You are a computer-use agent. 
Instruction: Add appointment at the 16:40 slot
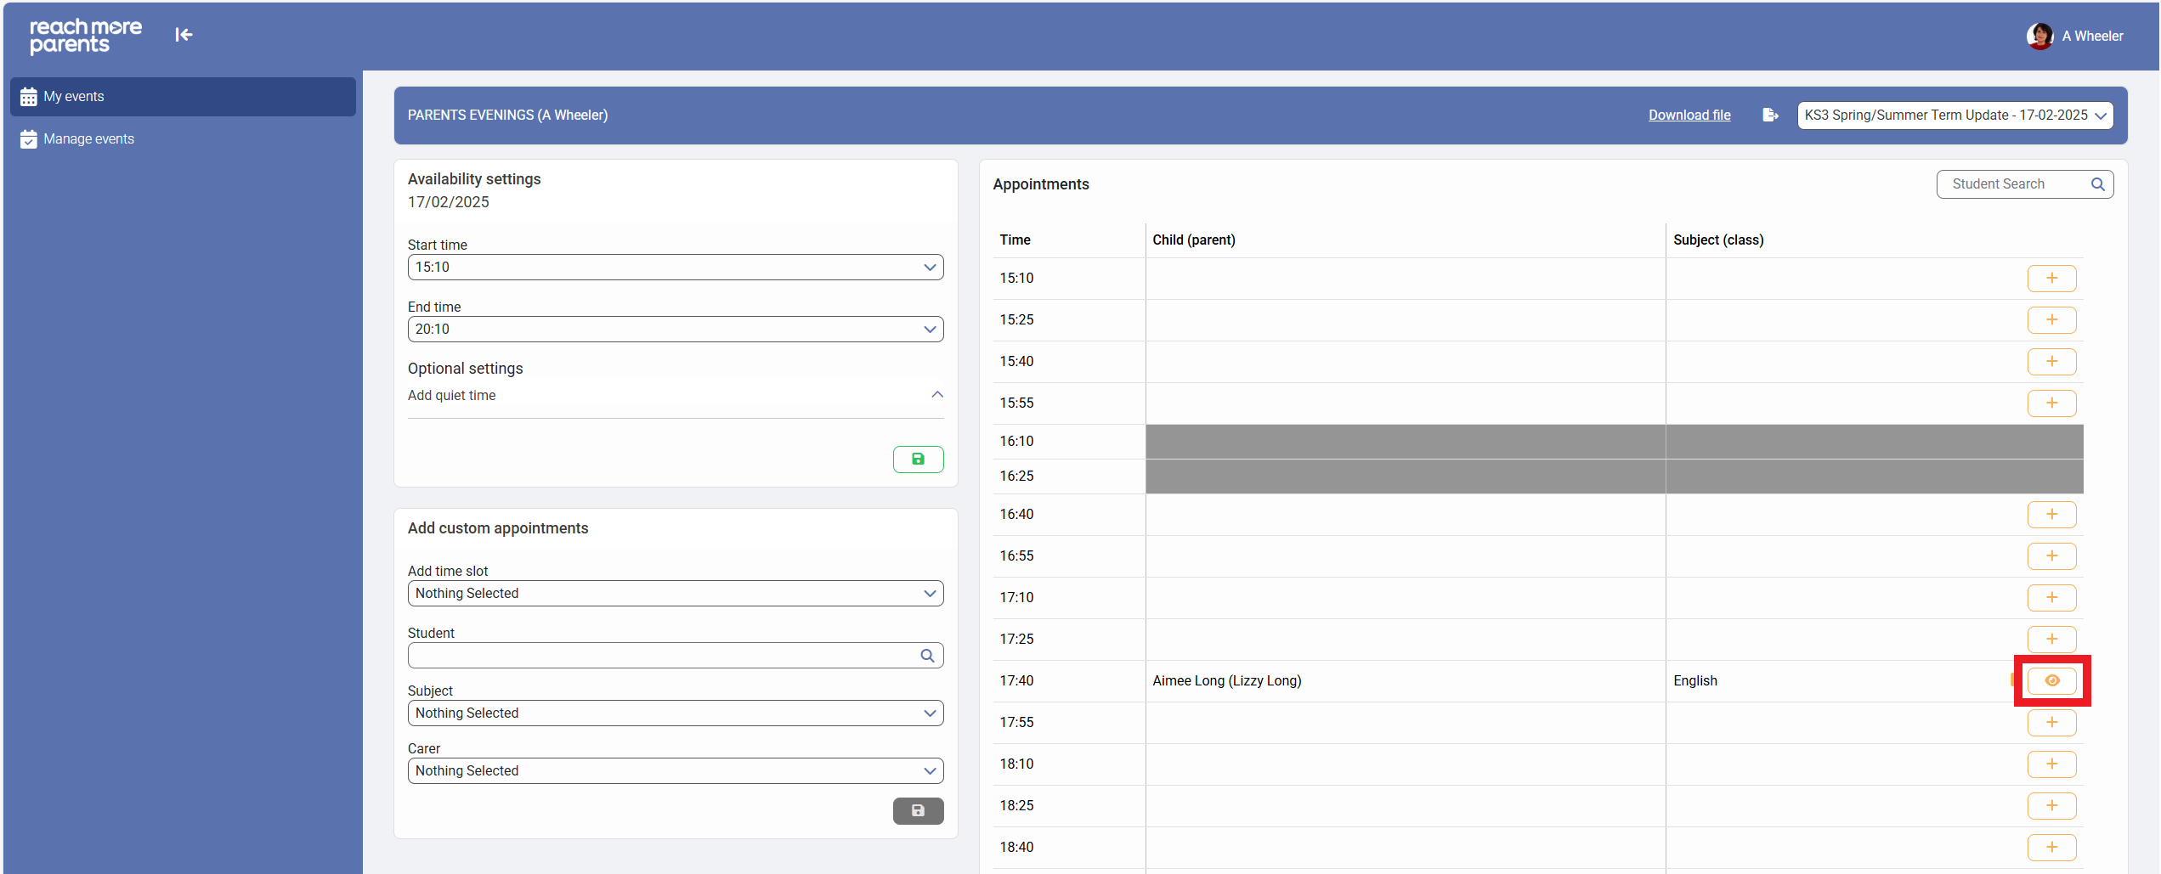[2051, 515]
